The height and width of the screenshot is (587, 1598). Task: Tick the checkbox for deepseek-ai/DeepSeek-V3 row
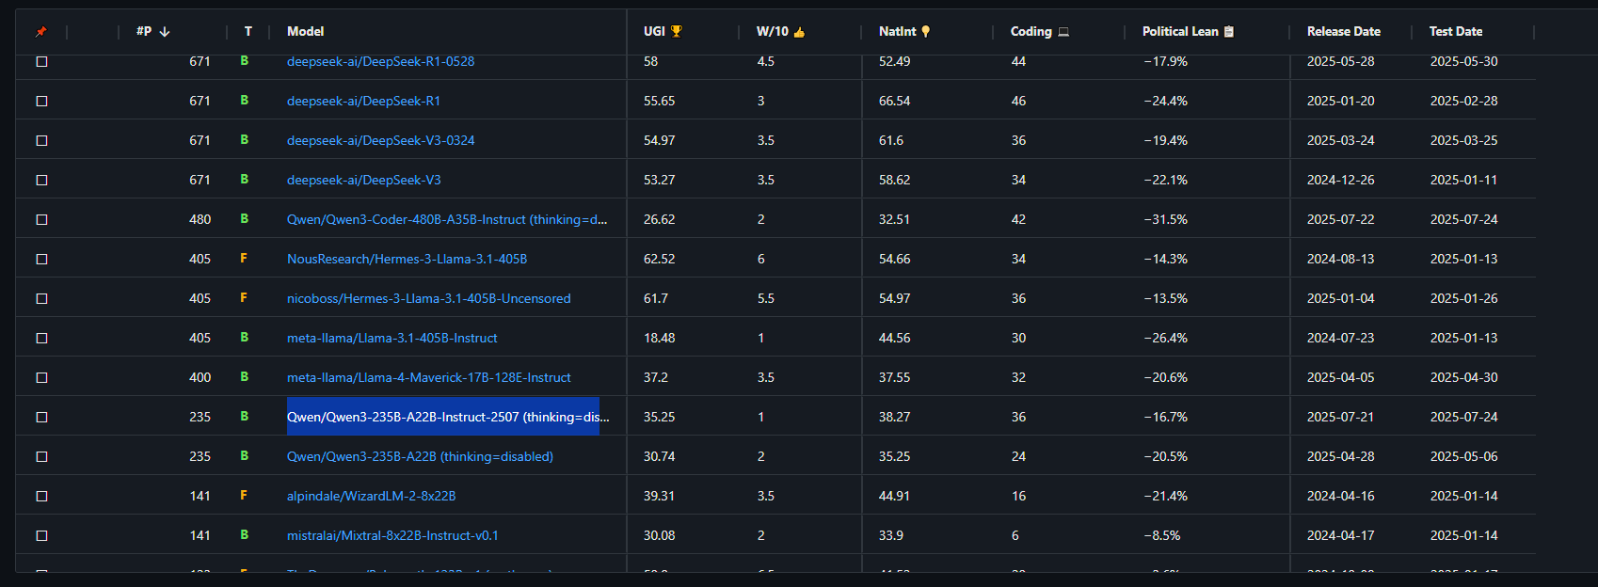click(41, 180)
